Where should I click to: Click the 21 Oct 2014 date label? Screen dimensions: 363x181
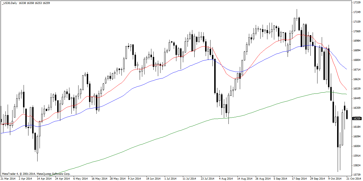pos(354,179)
